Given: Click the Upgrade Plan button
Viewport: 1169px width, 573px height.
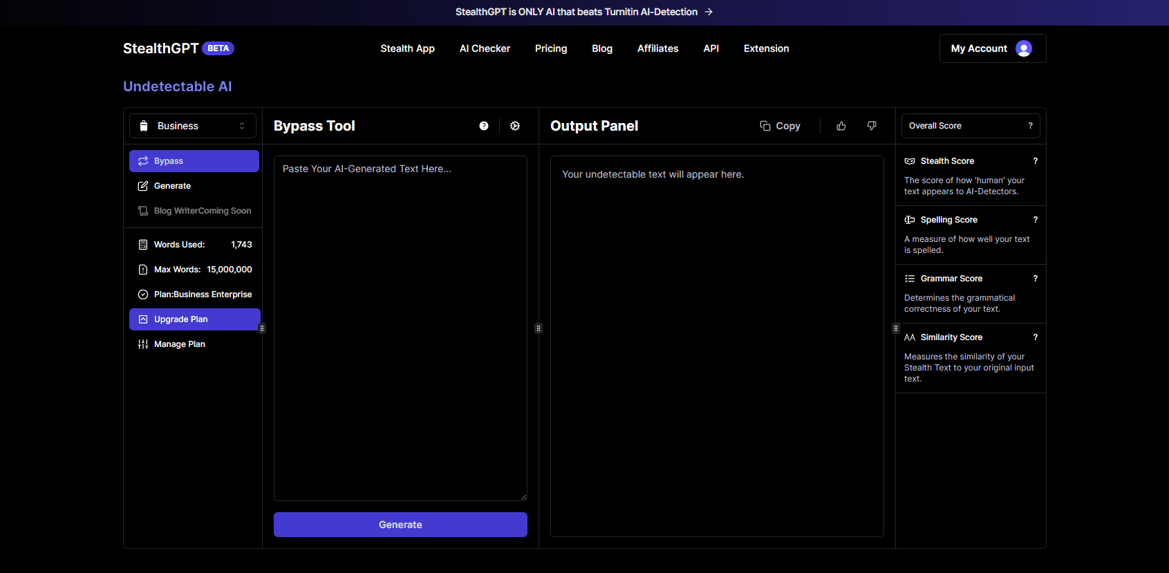Looking at the screenshot, I should [194, 319].
